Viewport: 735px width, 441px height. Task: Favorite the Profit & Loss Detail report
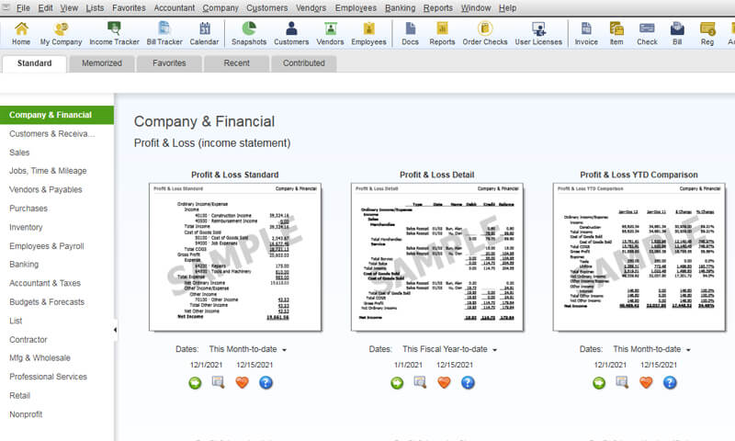click(445, 382)
